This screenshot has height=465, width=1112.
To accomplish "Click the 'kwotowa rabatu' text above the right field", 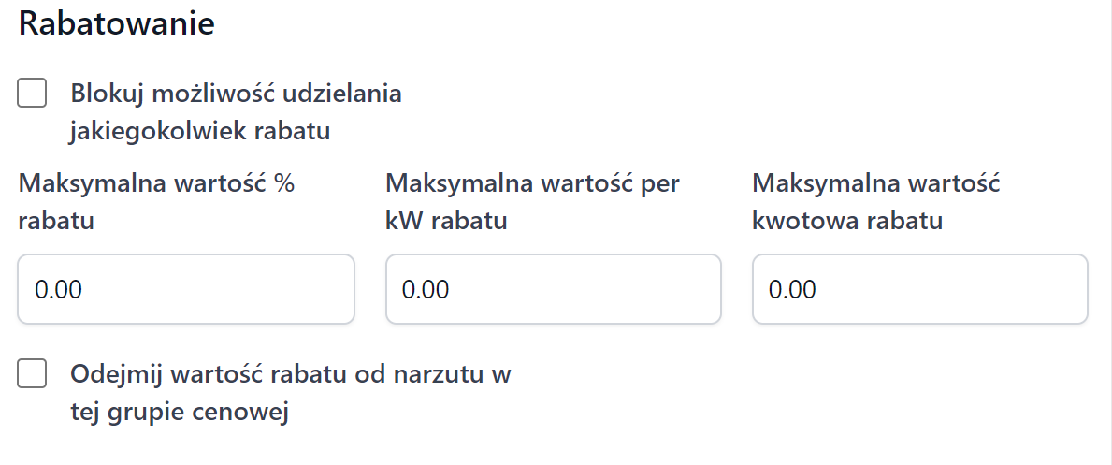I will (847, 222).
